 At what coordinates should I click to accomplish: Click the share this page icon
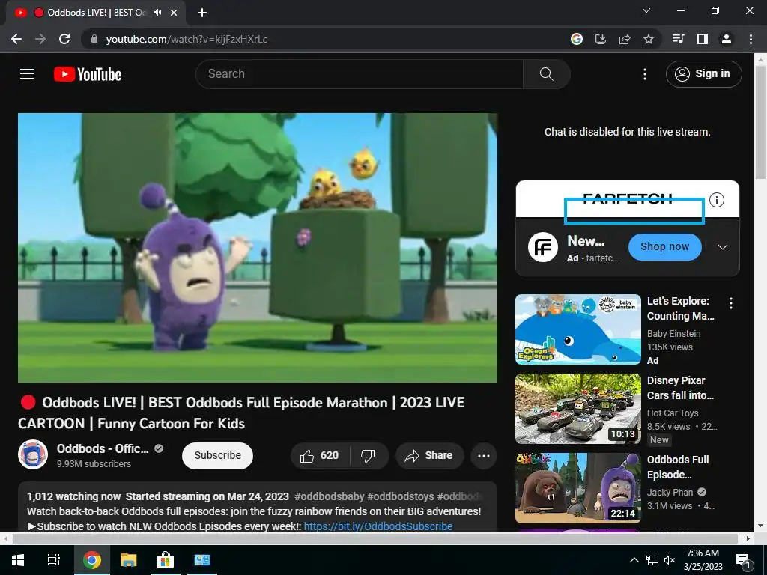(x=625, y=39)
